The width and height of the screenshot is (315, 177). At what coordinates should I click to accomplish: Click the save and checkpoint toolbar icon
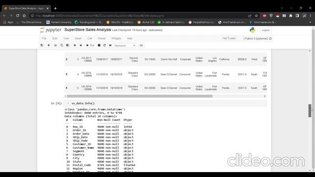point(42,45)
